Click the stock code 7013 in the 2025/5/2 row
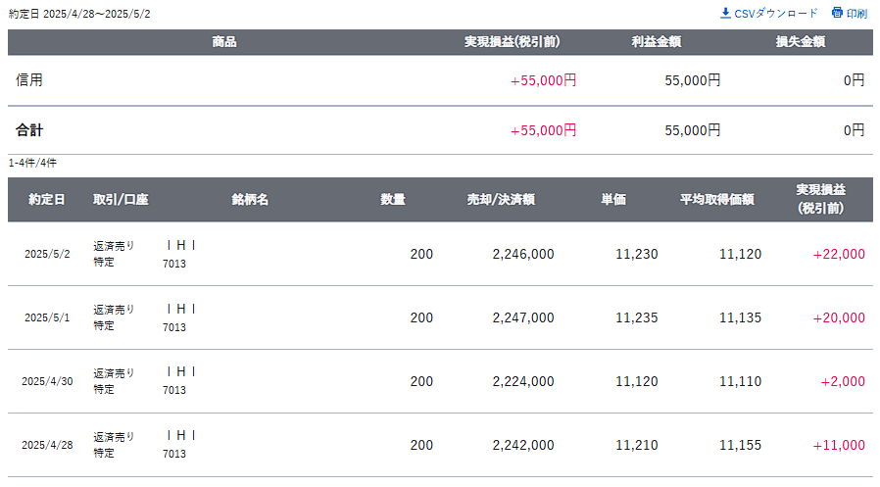Screen dimensions: 880x487 (x=174, y=264)
